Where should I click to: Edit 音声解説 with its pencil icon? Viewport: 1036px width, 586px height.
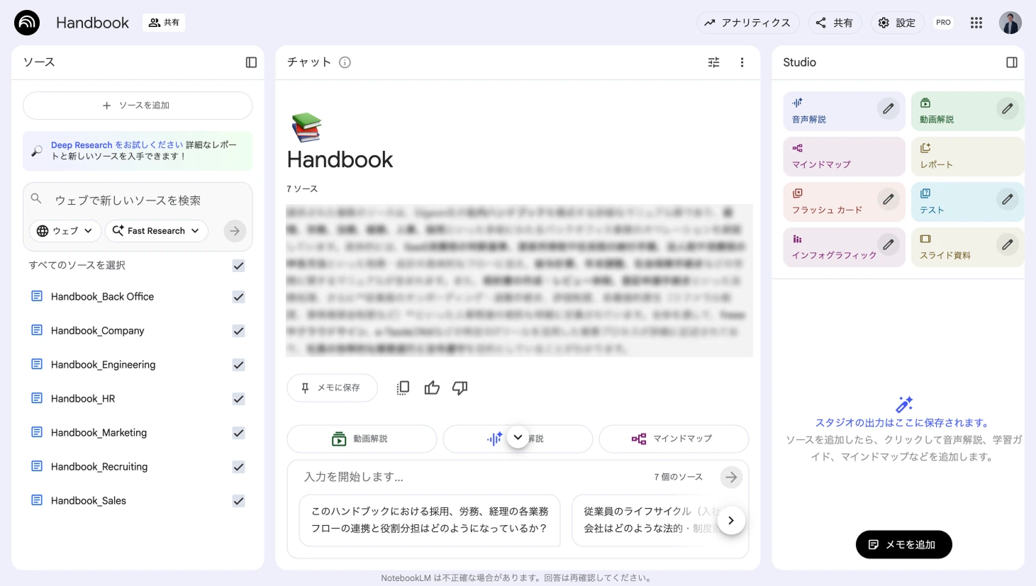888,108
